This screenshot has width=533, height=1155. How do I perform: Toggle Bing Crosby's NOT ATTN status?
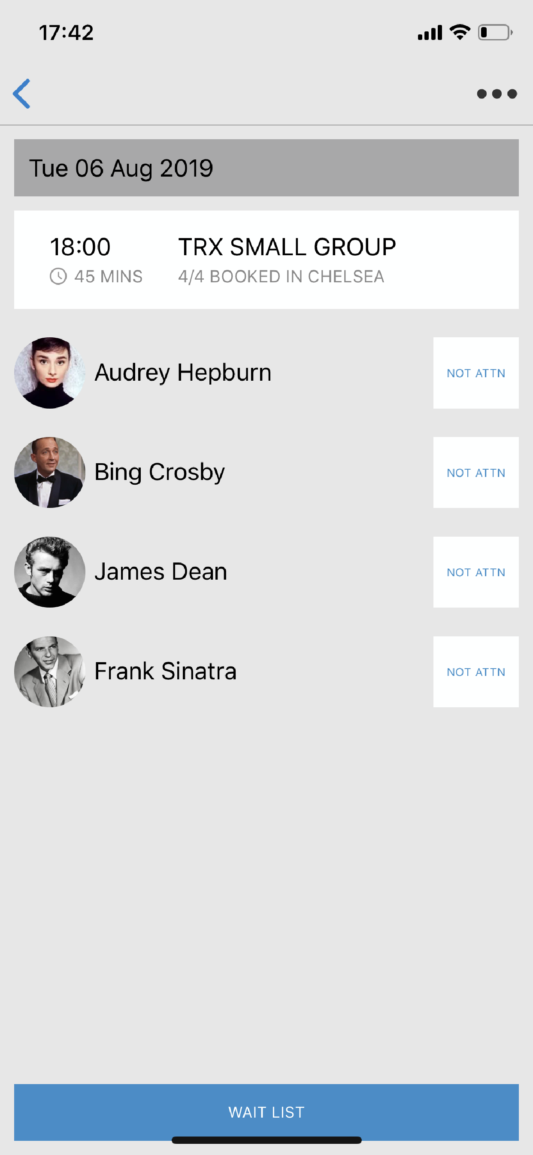(x=475, y=473)
